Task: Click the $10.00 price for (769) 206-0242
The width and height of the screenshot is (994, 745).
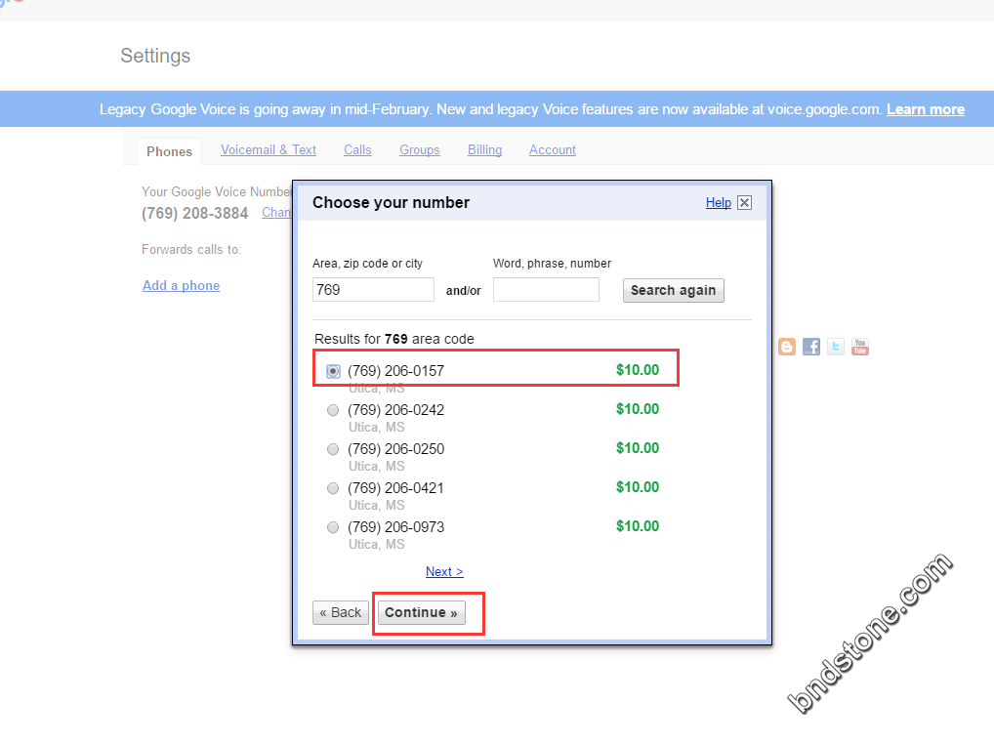Action: coord(638,409)
